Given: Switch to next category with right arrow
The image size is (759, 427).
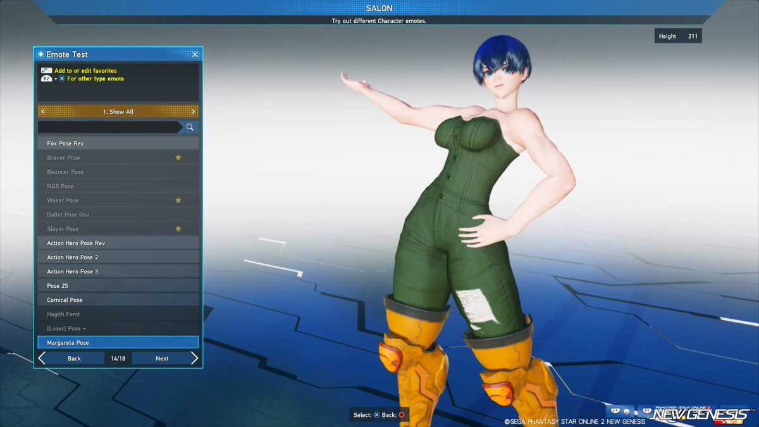Looking at the screenshot, I should [x=194, y=112].
